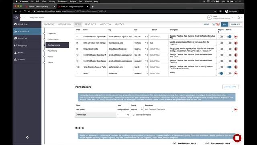Click the Save & Next button
This screenshot has width=257, height=145.
(236, 24)
